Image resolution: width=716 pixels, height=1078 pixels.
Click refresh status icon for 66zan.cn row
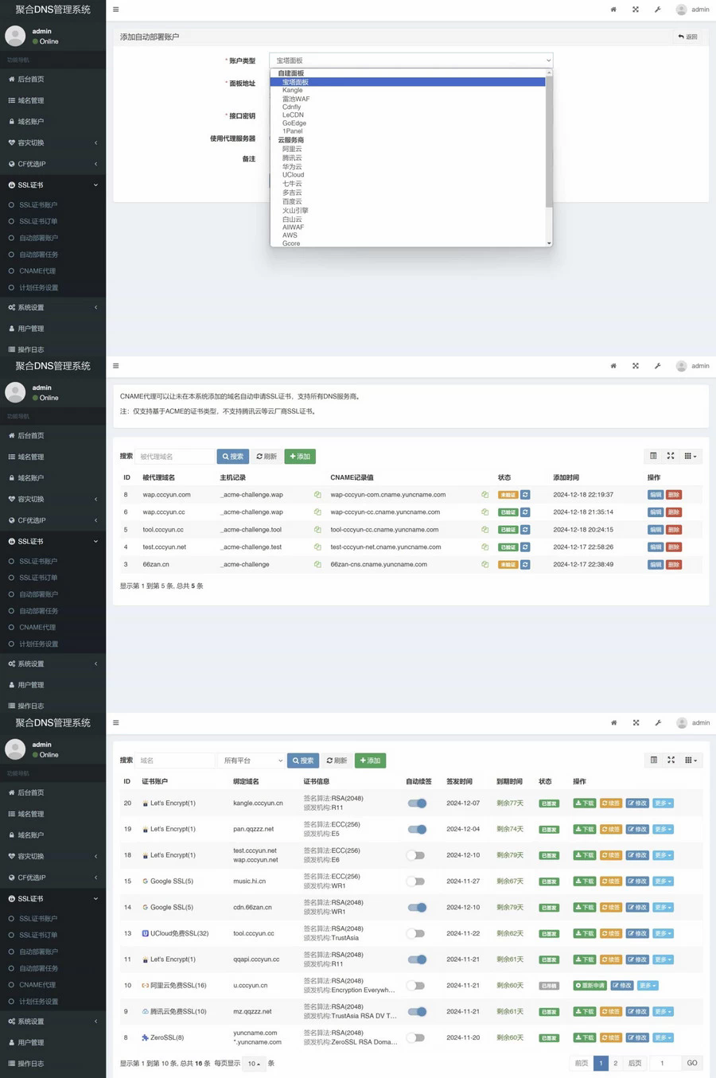[525, 565]
